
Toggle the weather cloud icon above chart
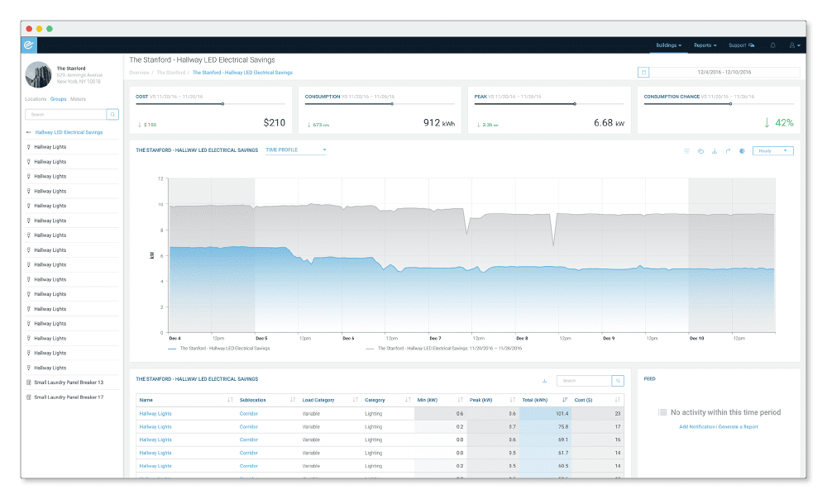point(701,151)
